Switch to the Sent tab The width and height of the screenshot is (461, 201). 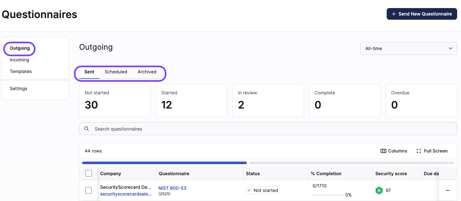point(89,72)
